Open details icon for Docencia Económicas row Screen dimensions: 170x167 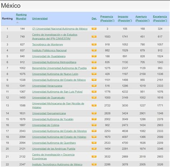point(94,157)
